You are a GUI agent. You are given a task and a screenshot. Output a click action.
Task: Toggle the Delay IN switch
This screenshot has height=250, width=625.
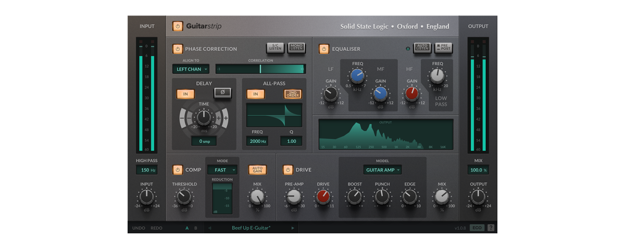pyautogui.click(x=185, y=94)
